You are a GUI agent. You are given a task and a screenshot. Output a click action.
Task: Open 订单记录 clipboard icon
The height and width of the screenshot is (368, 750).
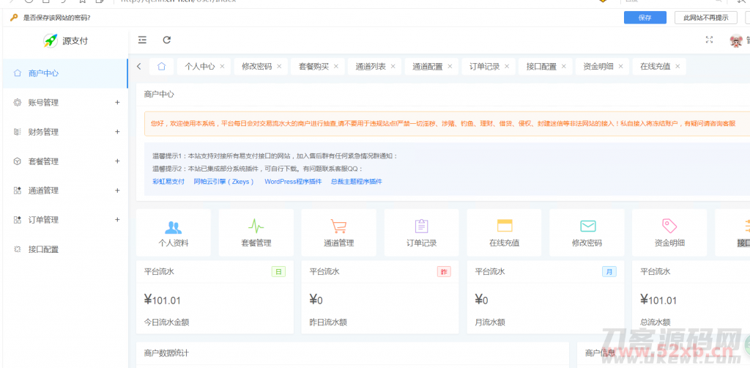tap(421, 227)
